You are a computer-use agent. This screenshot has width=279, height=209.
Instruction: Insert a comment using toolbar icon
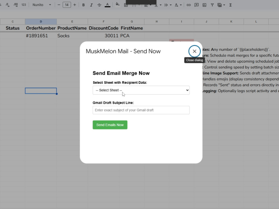[196, 5]
